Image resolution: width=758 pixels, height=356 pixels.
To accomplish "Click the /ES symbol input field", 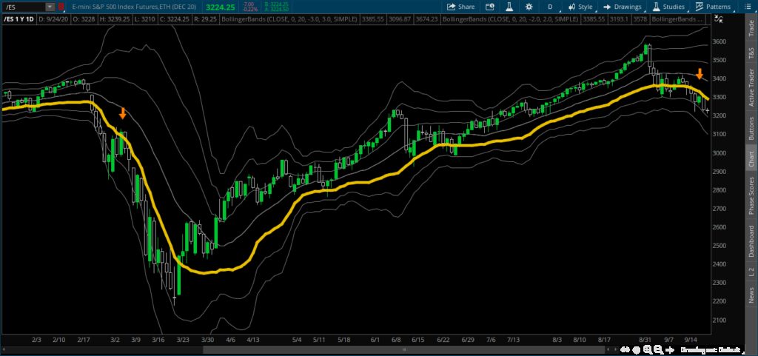I will pos(24,7).
